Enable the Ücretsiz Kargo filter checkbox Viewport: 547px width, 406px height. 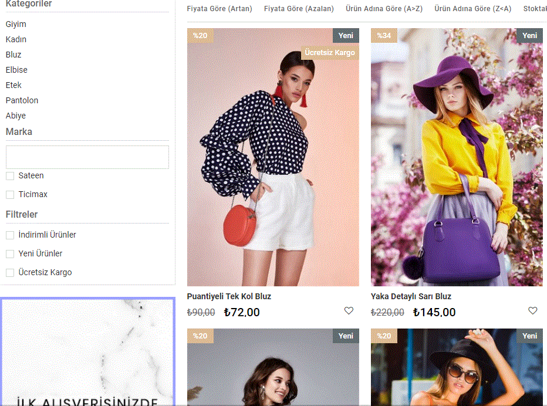(x=10, y=273)
